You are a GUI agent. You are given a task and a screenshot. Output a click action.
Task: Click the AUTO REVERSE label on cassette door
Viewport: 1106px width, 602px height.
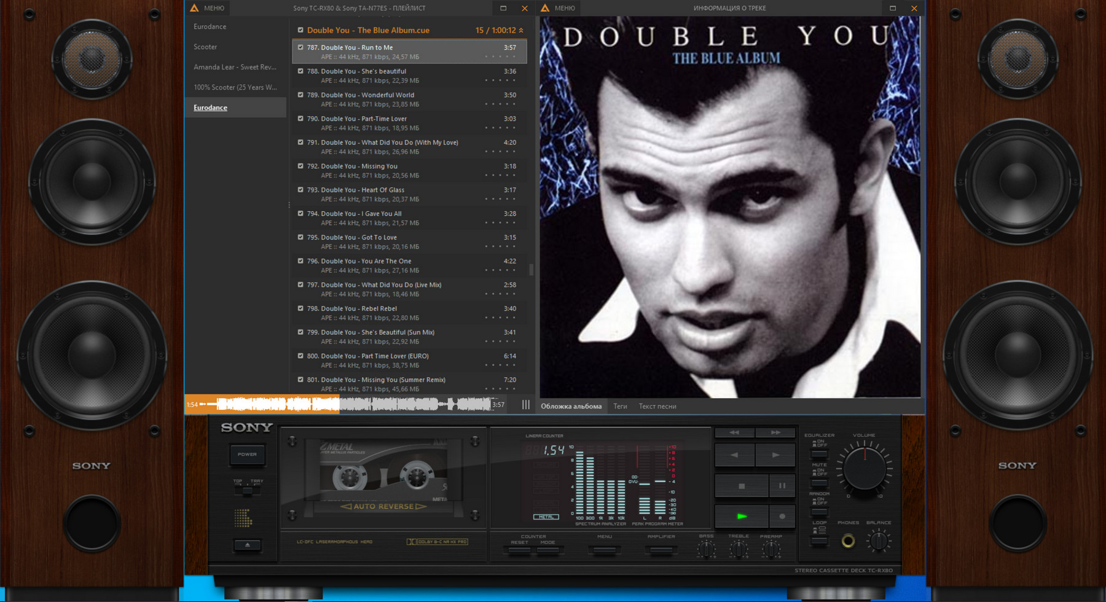tap(383, 507)
